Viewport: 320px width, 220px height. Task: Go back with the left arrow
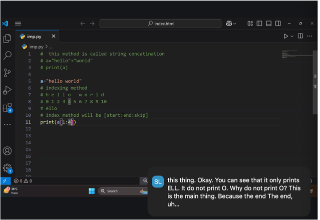click(x=83, y=24)
